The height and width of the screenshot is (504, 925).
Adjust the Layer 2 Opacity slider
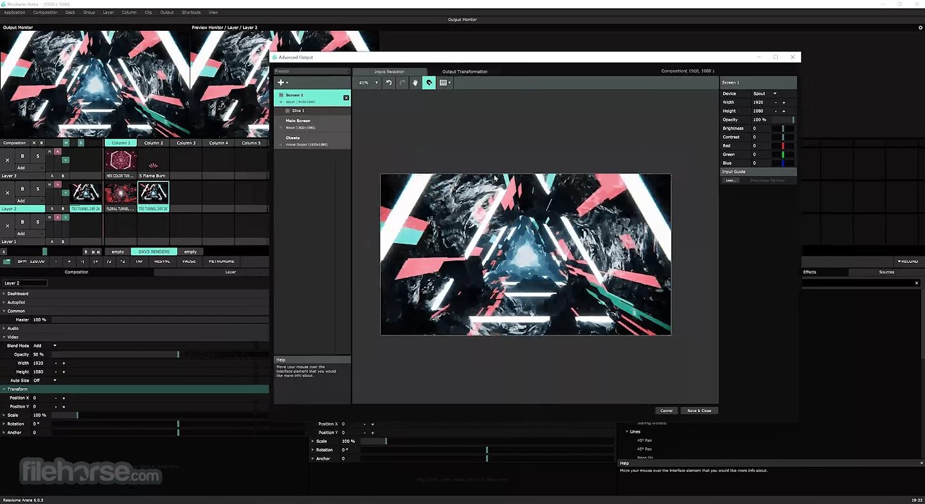click(160, 354)
